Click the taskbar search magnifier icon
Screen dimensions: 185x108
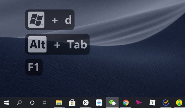pyautogui.click(x=19, y=103)
